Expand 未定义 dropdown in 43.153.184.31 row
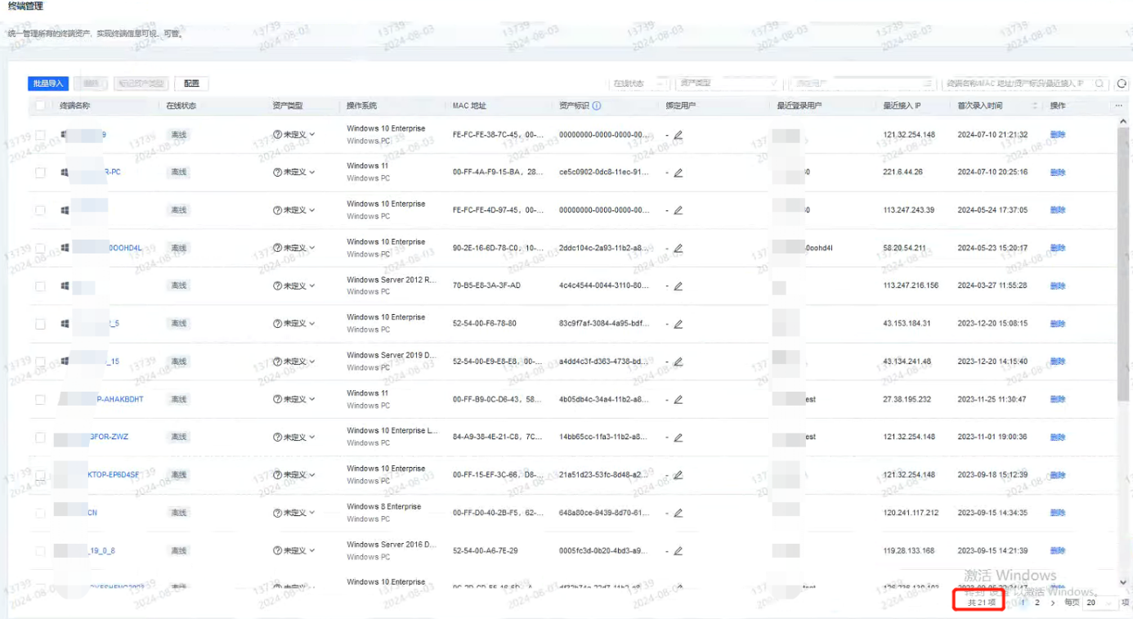The width and height of the screenshot is (1133, 619). click(294, 324)
